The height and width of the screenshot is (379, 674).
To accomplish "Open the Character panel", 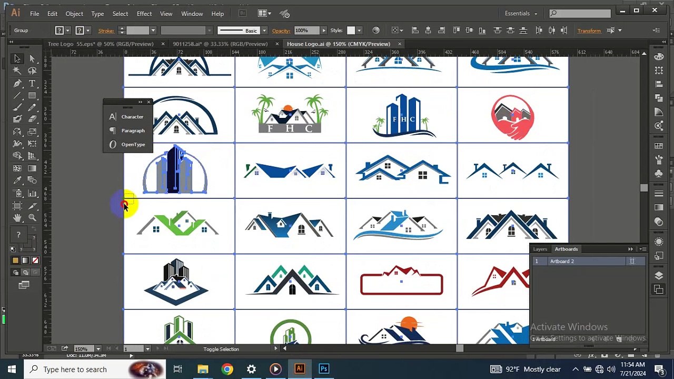I will [127, 117].
